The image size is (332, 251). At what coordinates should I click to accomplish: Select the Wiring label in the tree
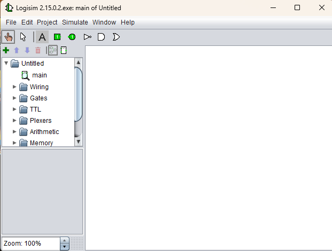(39, 87)
